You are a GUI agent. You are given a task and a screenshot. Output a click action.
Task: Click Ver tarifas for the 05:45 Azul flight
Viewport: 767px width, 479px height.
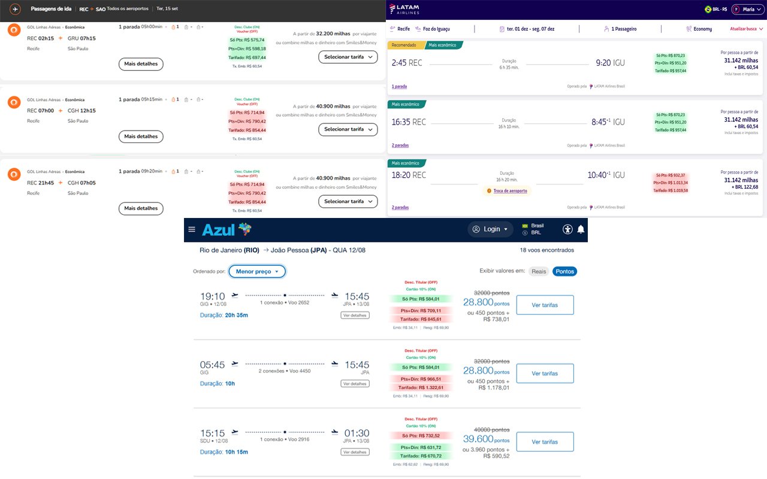tap(545, 374)
